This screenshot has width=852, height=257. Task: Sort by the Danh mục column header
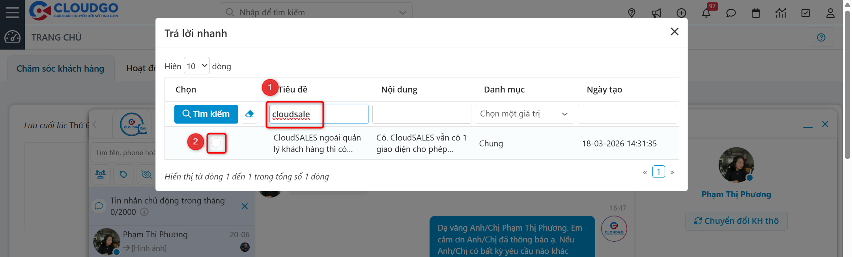coord(504,90)
